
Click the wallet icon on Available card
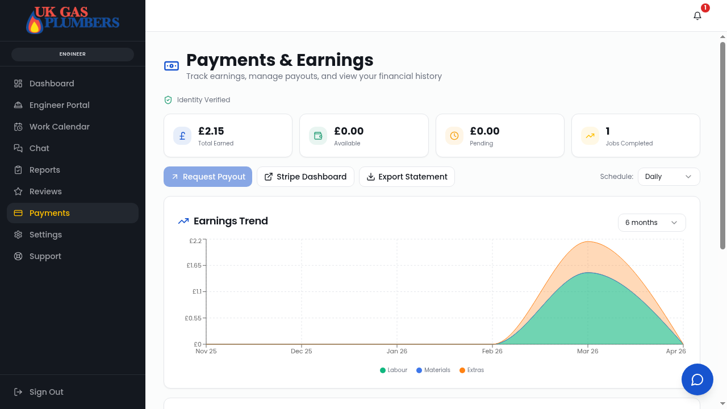[318, 136]
